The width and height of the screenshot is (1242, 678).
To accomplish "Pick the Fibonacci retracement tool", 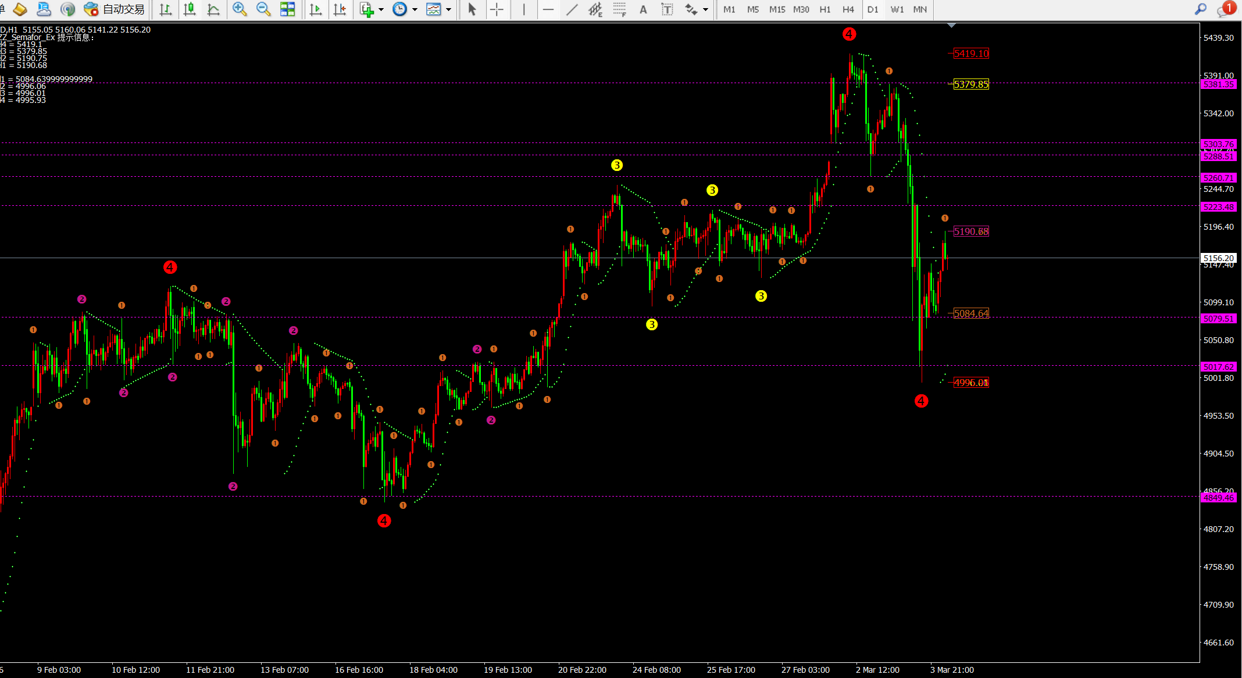I will point(619,9).
